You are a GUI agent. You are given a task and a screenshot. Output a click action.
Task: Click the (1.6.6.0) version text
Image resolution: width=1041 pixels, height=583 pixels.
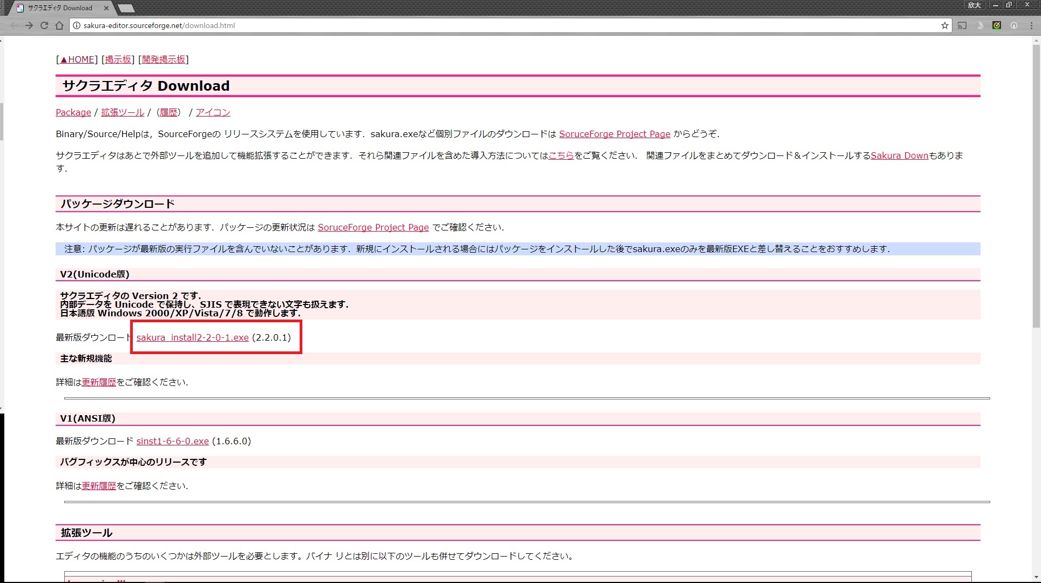[232, 441]
